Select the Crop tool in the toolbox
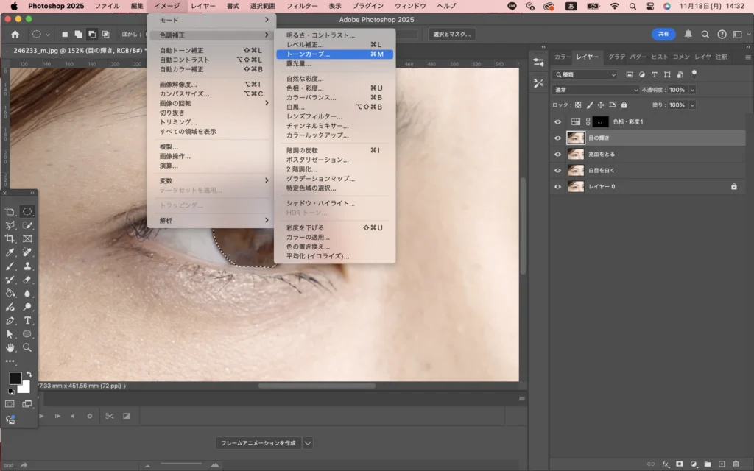Image resolution: width=754 pixels, height=471 pixels. click(10, 238)
